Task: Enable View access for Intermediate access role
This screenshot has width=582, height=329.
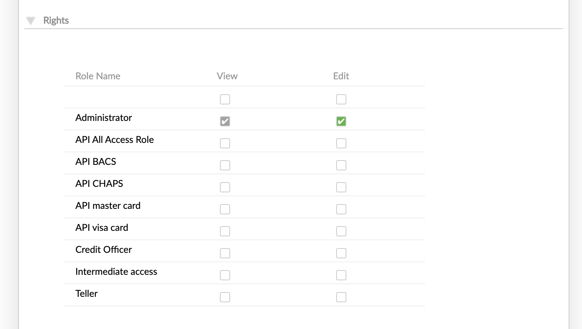Action: (x=225, y=275)
